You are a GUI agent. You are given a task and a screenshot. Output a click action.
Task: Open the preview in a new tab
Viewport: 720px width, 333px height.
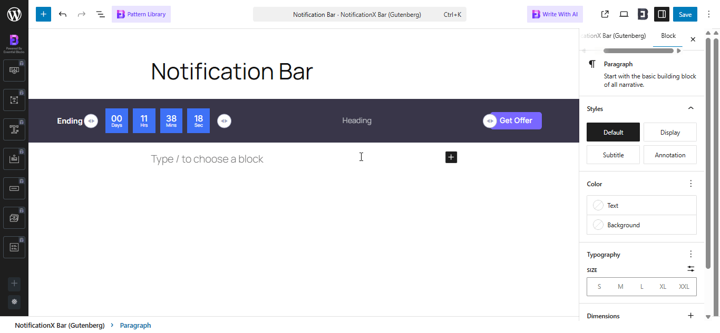click(605, 14)
